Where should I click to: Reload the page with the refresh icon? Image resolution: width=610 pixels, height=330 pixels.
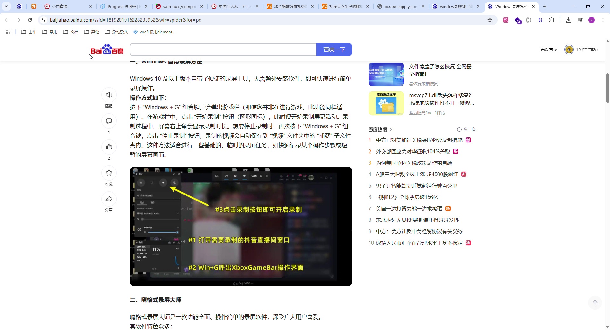tap(30, 20)
